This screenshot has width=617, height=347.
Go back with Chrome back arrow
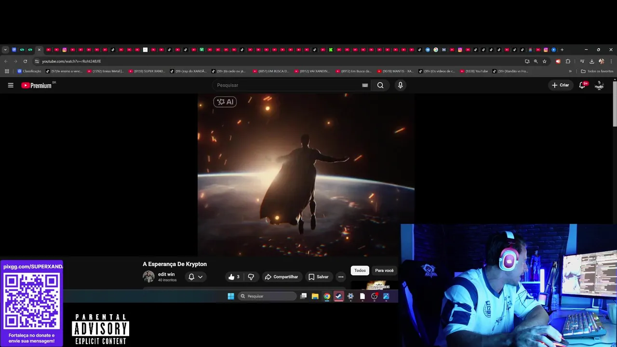coord(6,61)
